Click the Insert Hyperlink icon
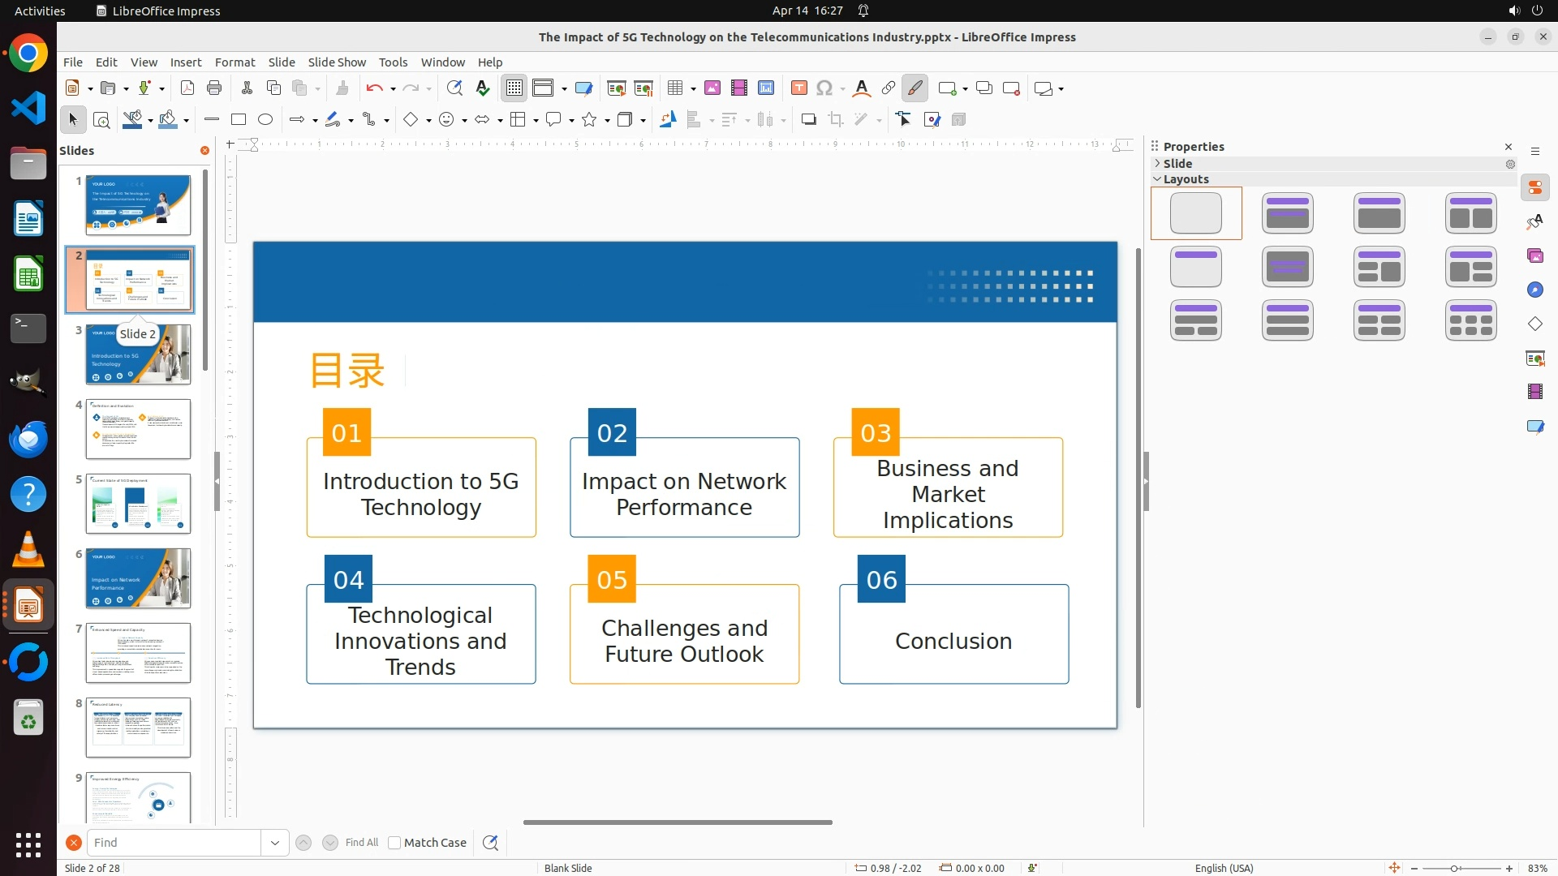The image size is (1558, 876). pos(889,88)
